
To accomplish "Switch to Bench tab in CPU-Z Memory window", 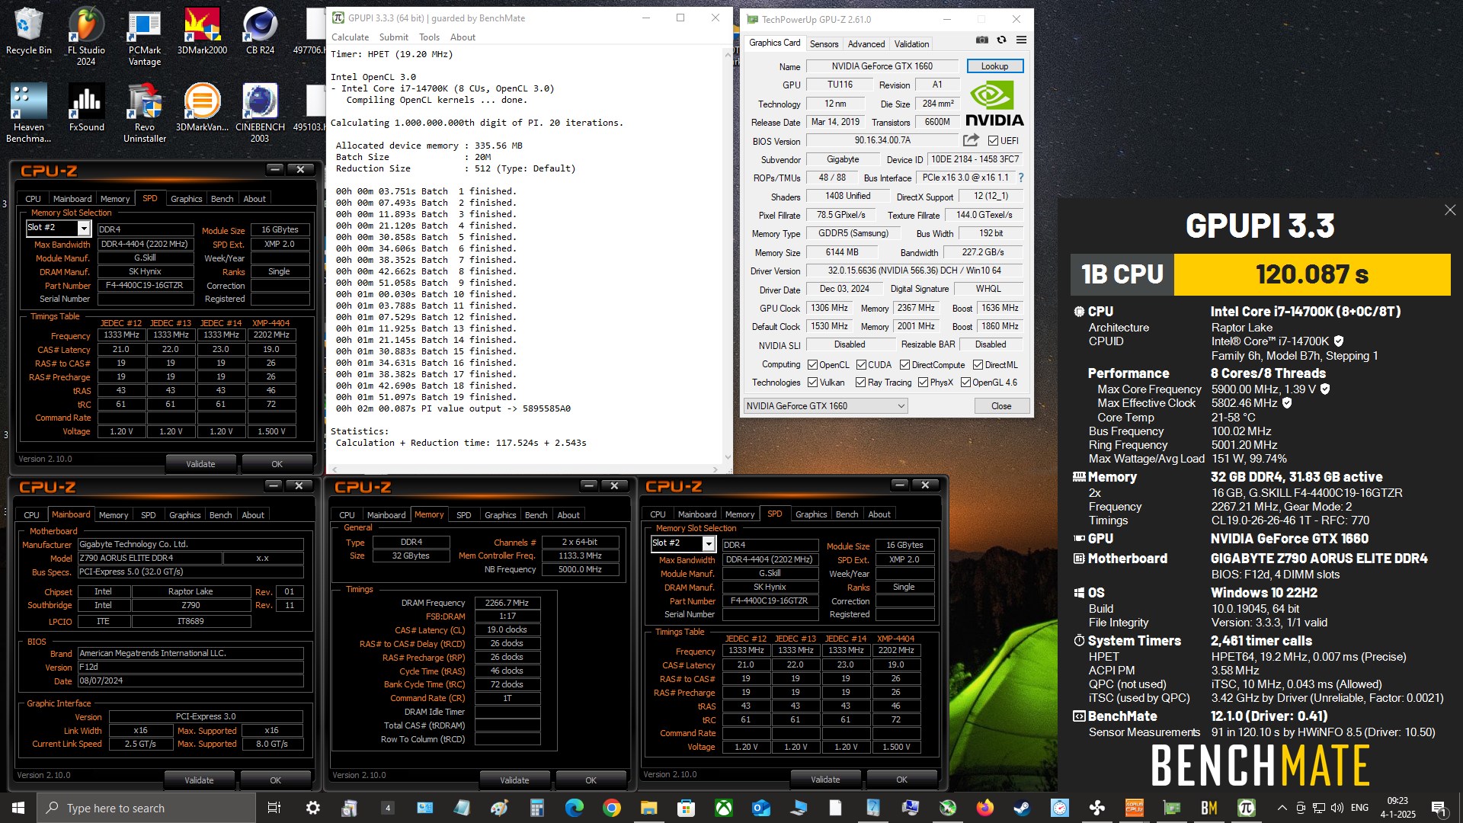I will (x=536, y=515).
